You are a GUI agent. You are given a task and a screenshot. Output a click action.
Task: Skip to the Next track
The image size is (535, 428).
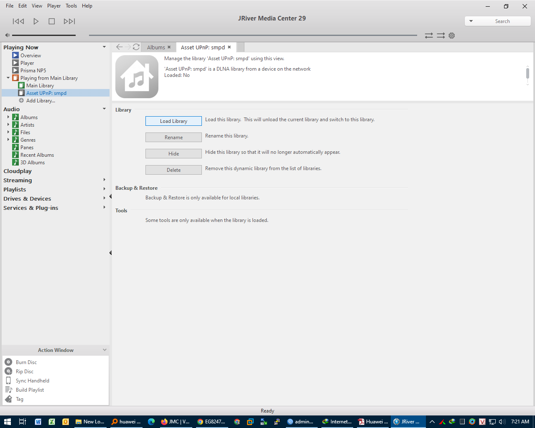[x=69, y=21]
